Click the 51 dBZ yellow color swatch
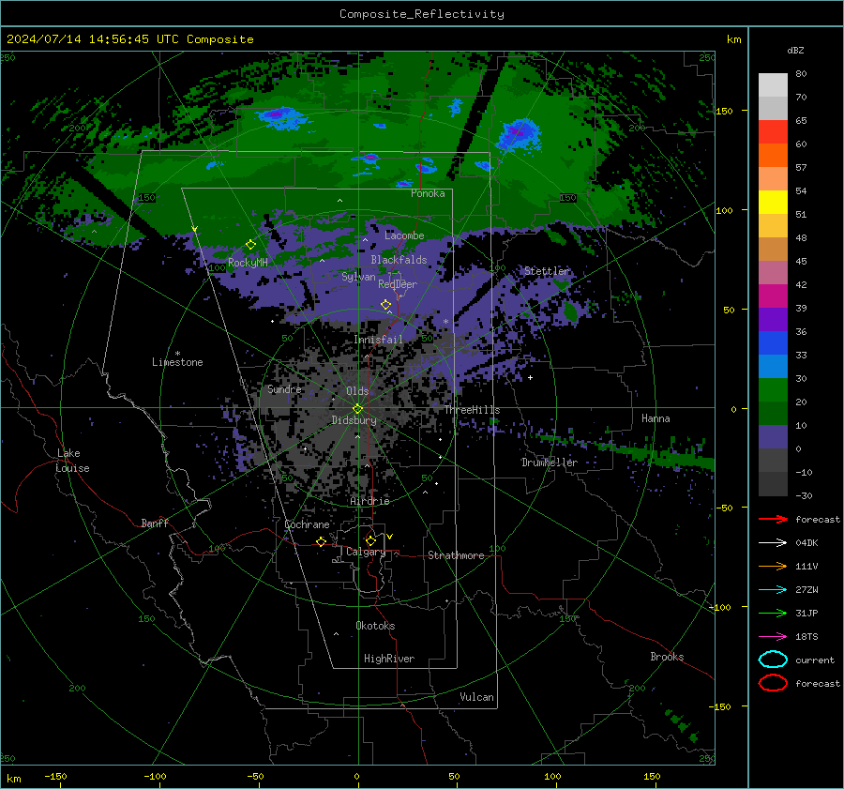The height and width of the screenshot is (789, 844). (773, 203)
